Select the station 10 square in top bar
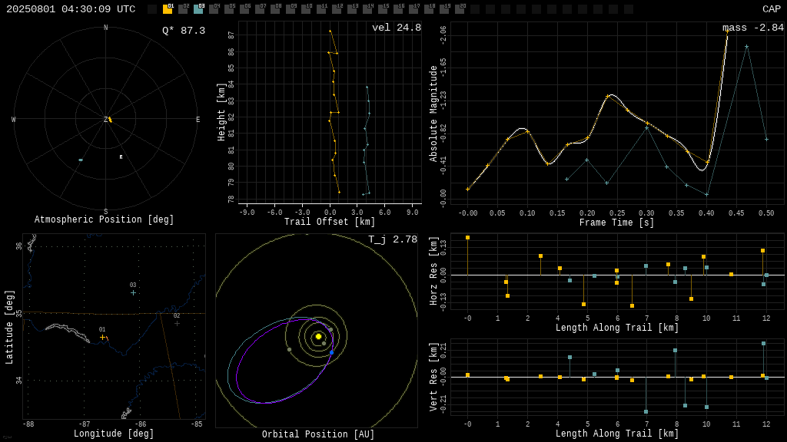Image resolution: width=787 pixels, height=442 pixels. pos(306,9)
